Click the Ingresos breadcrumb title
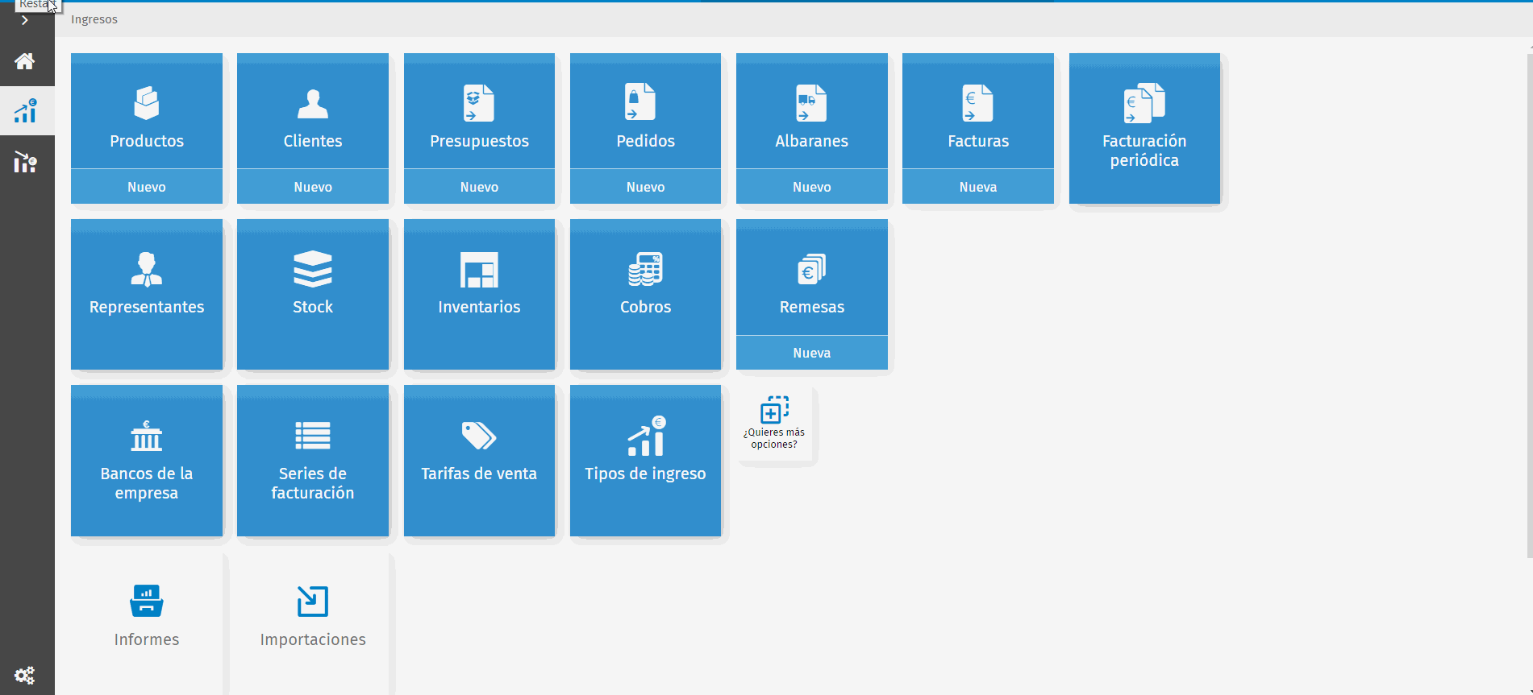Image resolution: width=1533 pixels, height=695 pixels. tap(94, 19)
